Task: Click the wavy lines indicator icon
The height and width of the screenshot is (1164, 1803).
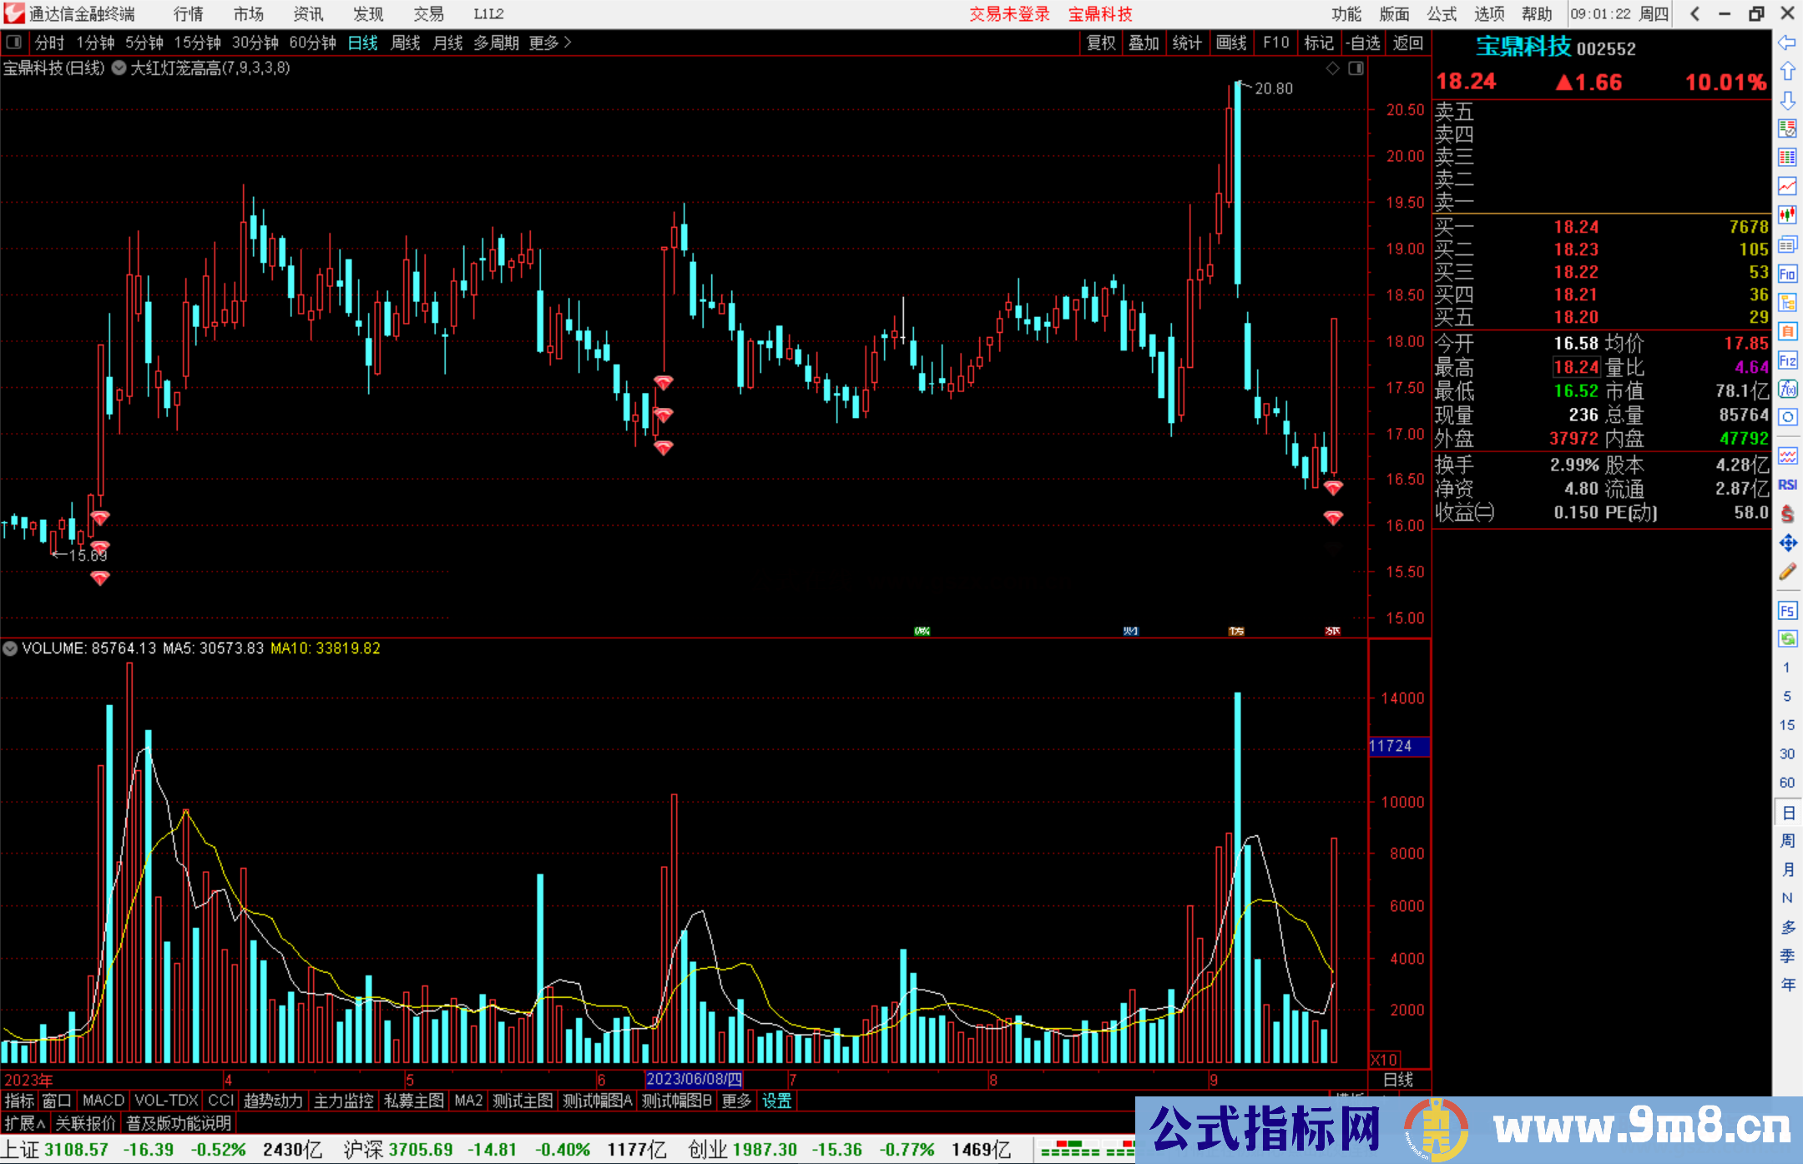Action: [x=1787, y=456]
